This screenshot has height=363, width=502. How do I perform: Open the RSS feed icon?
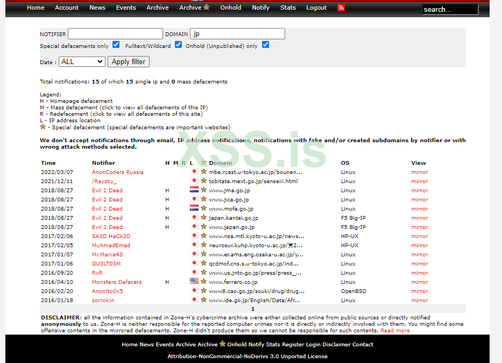tap(341, 8)
